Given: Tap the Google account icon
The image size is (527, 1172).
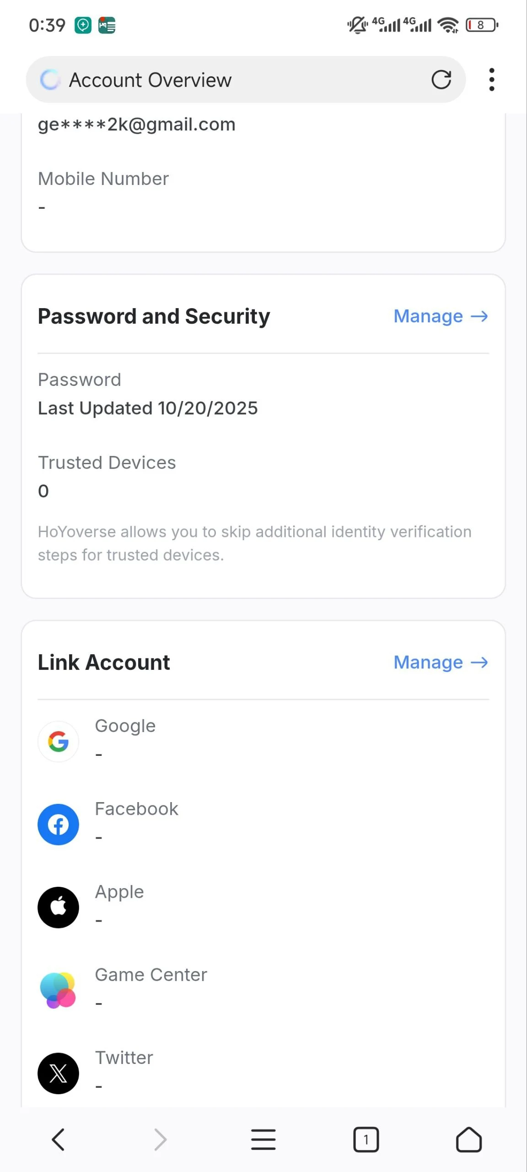Looking at the screenshot, I should pos(58,741).
